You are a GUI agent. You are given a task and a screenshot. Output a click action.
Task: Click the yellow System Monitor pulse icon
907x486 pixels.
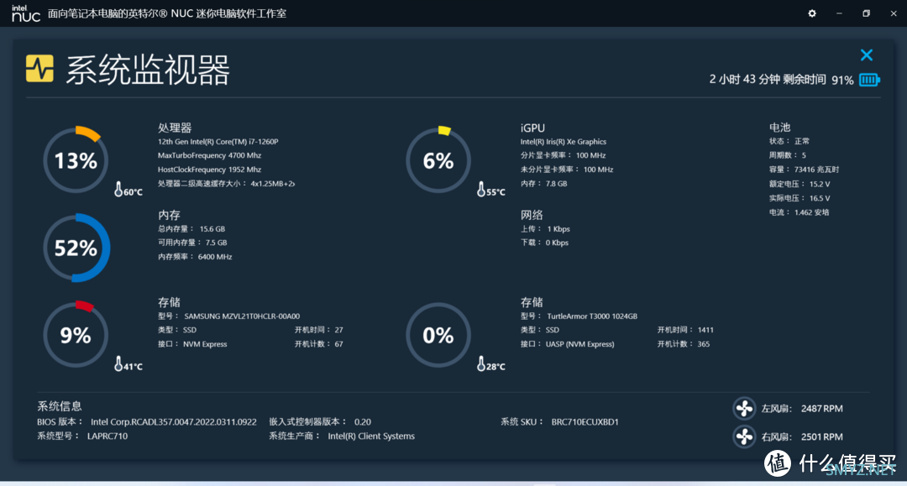click(x=40, y=69)
